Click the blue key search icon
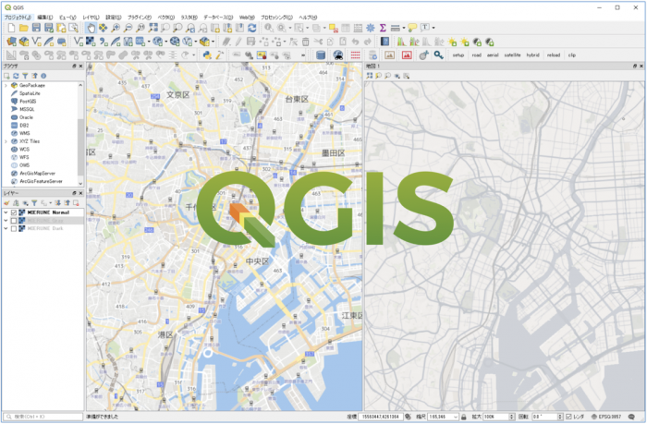Screen dimensions: 647x424 tap(438, 55)
